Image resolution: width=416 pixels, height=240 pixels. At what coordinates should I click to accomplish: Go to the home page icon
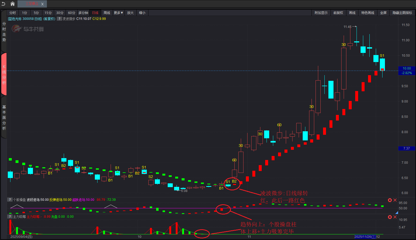tap(12, 4)
